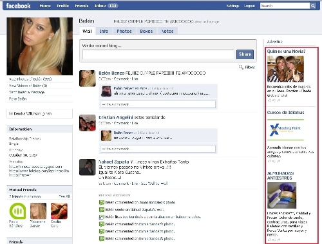The height and width of the screenshot is (244, 322).
Task: Click the Quieres una Novia ad image
Action: [285, 69]
